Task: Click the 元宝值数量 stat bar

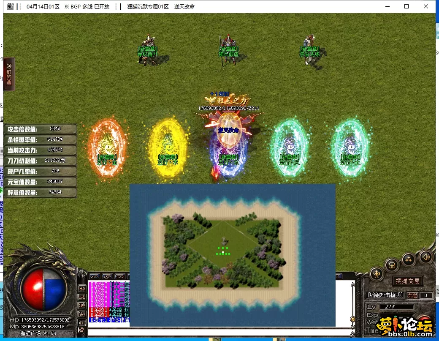Action: click(41, 182)
